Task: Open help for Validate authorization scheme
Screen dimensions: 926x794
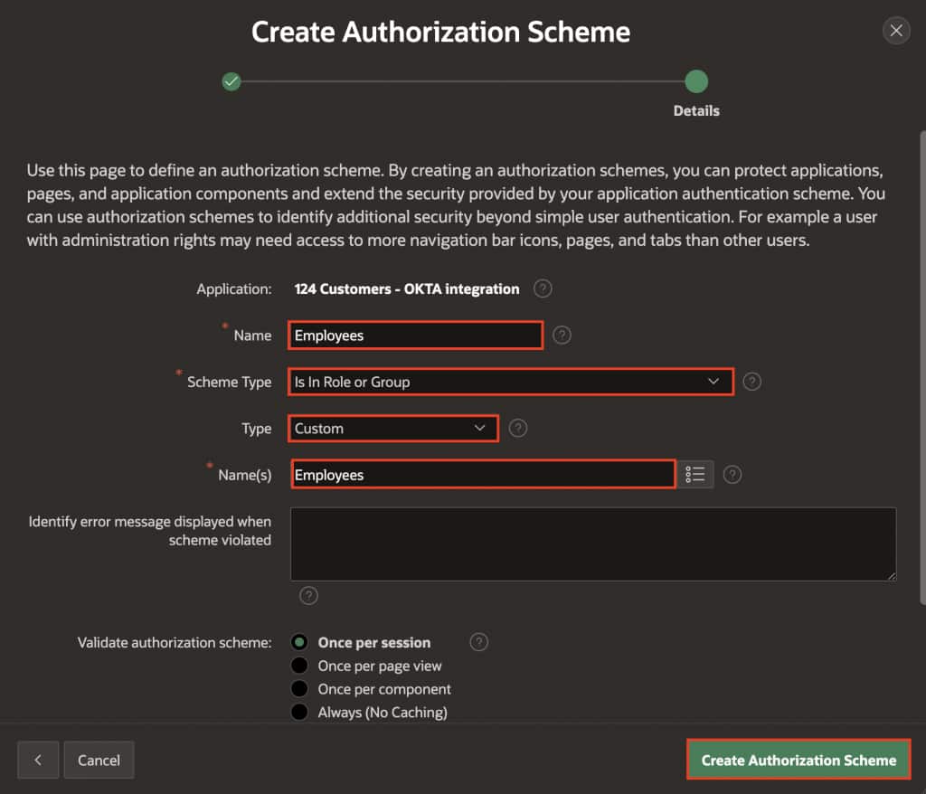Action: (x=478, y=641)
